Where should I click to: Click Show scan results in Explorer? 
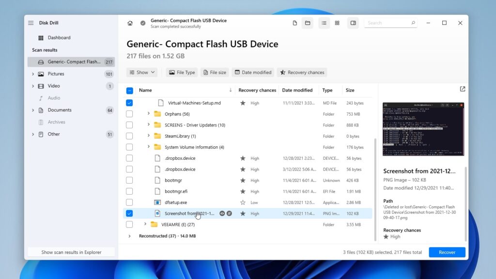pos(71,252)
